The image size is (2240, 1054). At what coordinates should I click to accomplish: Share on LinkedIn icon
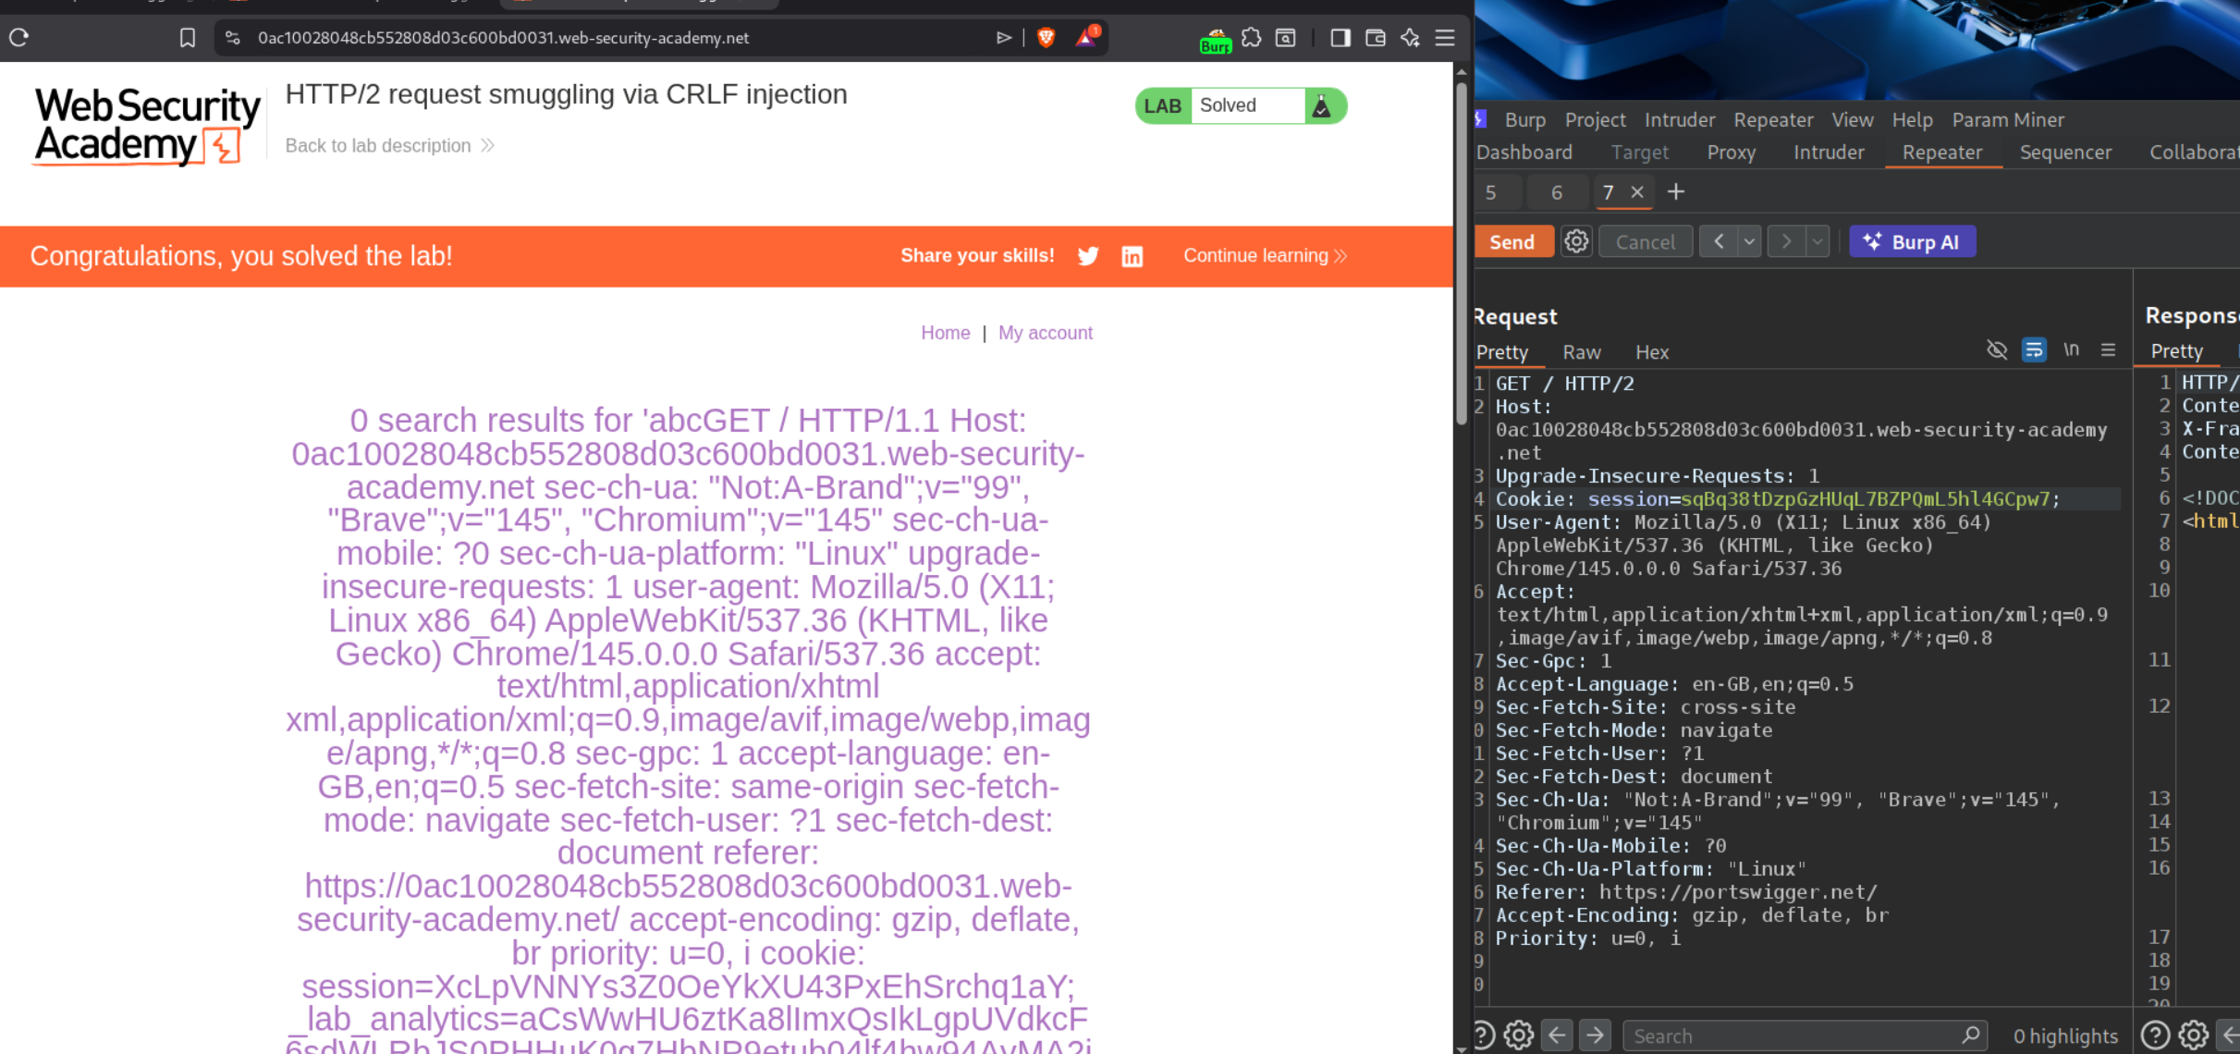[1132, 256]
